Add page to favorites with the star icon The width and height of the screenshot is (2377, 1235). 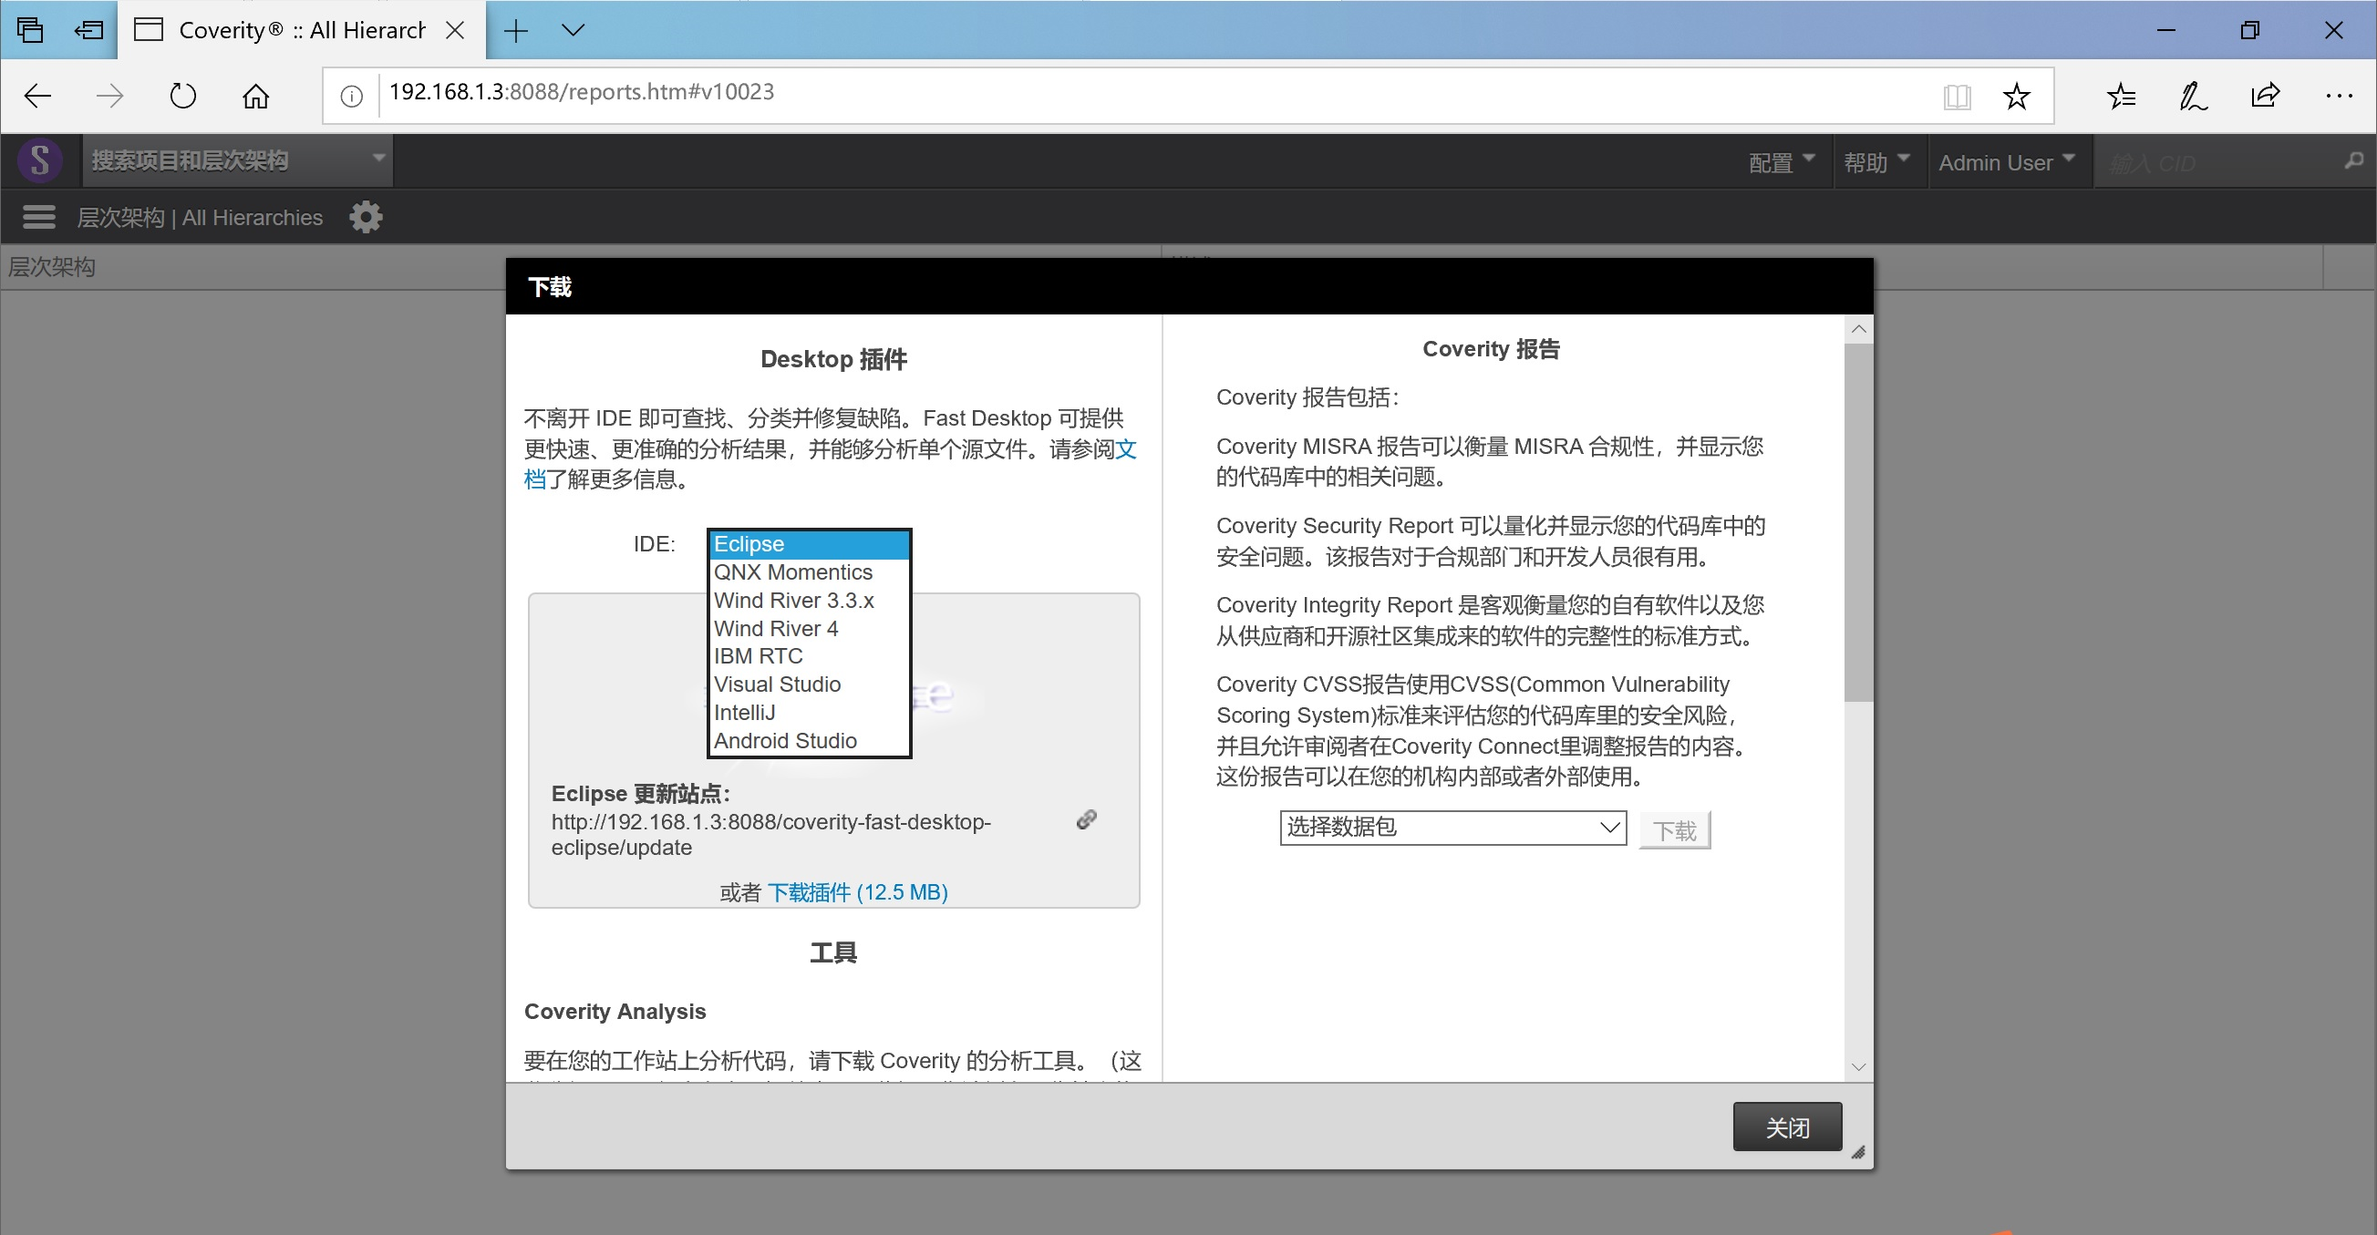click(x=2017, y=95)
